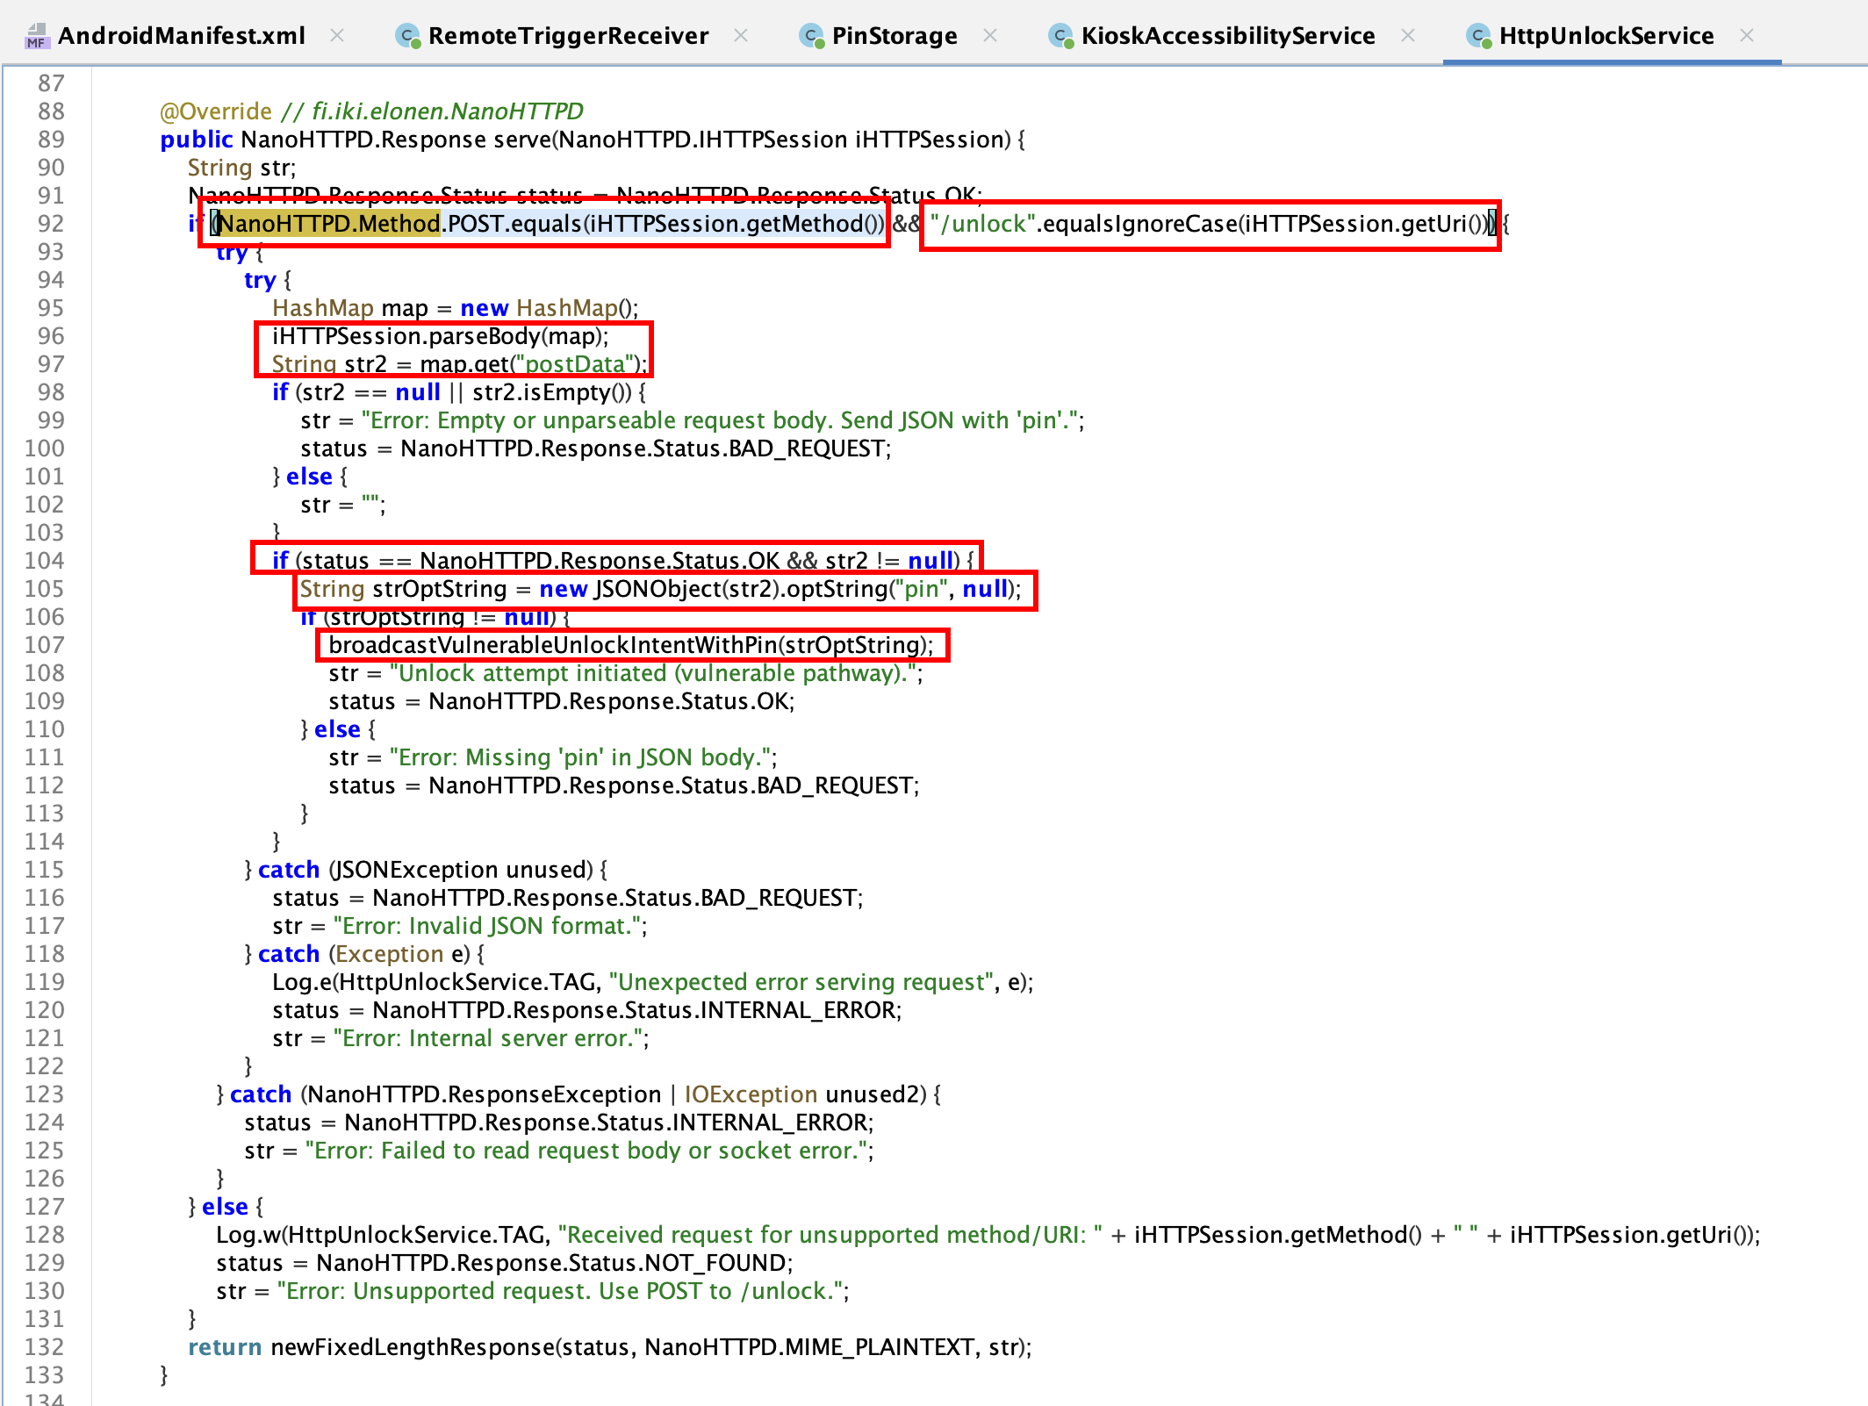Click 'IOException' on line 123

[751, 1094]
